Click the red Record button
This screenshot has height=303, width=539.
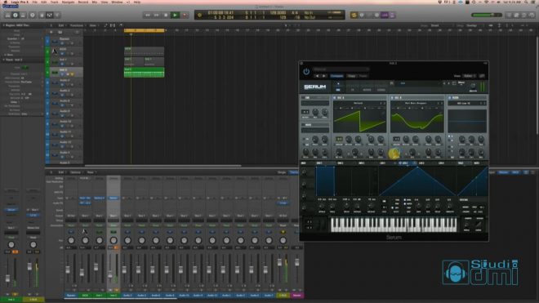(185, 16)
